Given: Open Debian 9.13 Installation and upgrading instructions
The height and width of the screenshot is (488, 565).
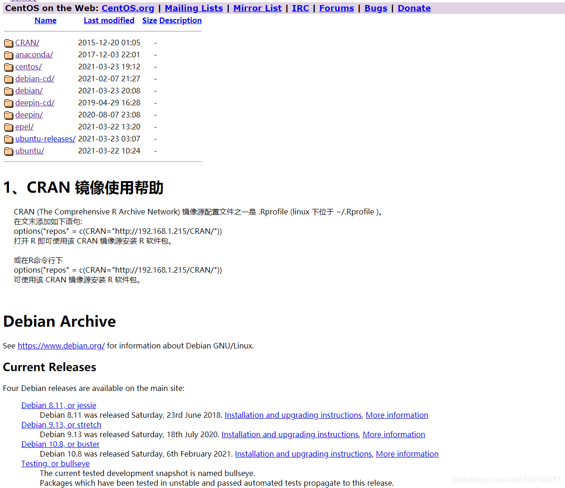Looking at the screenshot, I should tap(290, 434).
